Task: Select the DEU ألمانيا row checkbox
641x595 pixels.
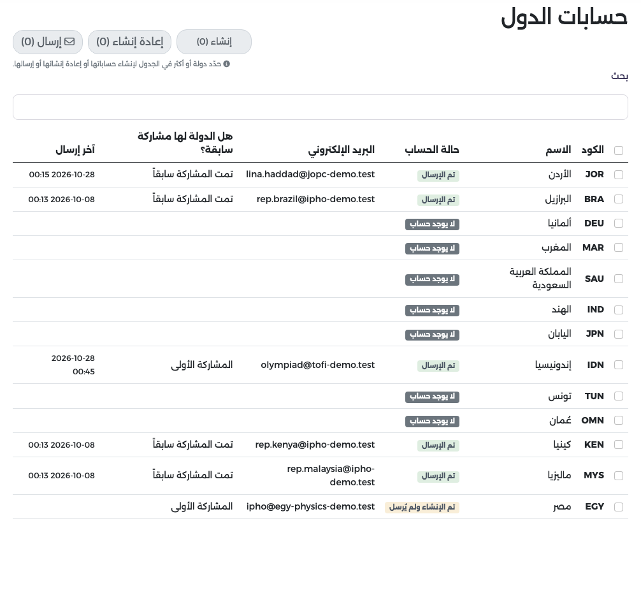Action: (619, 223)
